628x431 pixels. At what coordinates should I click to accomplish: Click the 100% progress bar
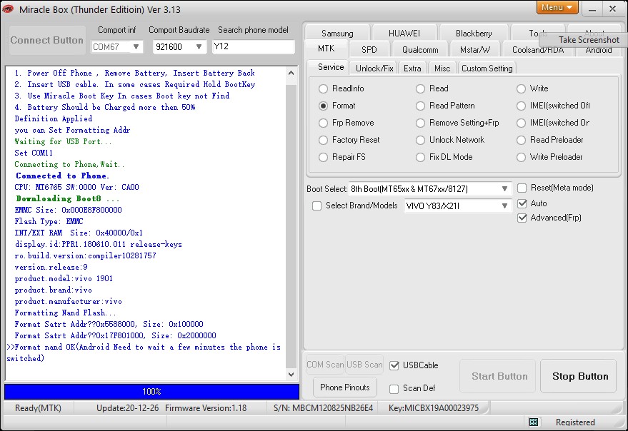[151, 391]
